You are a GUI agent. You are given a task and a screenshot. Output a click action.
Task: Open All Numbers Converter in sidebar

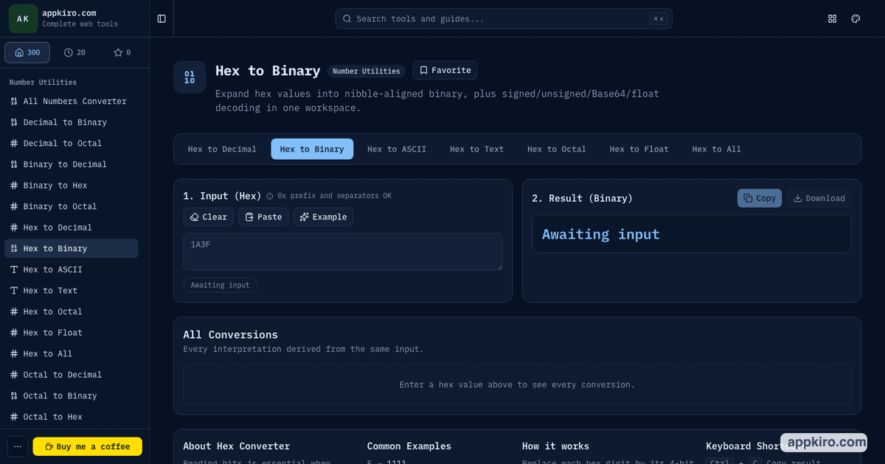pyautogui.click(x=72, y=101)
